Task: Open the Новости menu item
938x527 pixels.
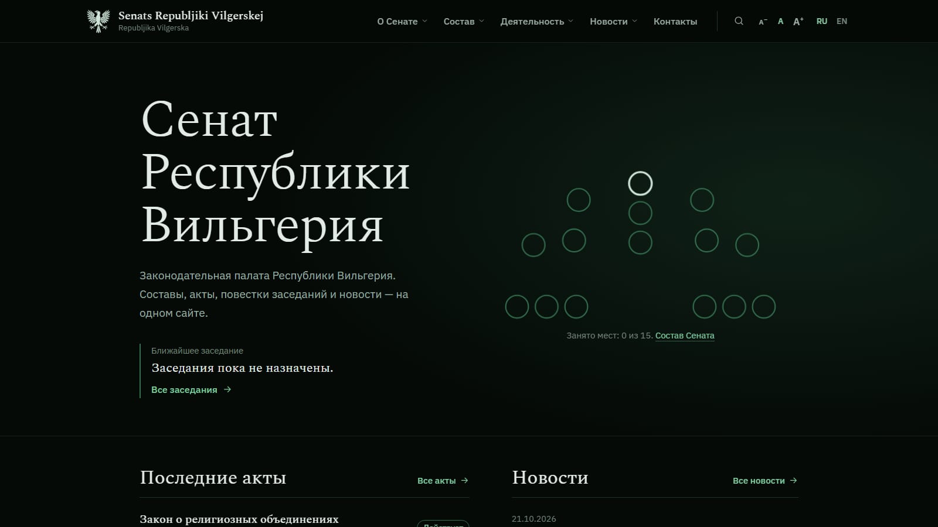Action: [609, 22]
